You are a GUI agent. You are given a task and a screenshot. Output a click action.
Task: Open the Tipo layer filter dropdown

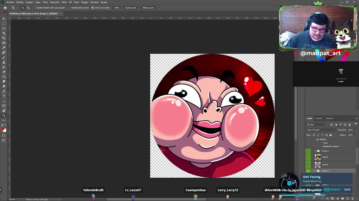coord(316,125)
